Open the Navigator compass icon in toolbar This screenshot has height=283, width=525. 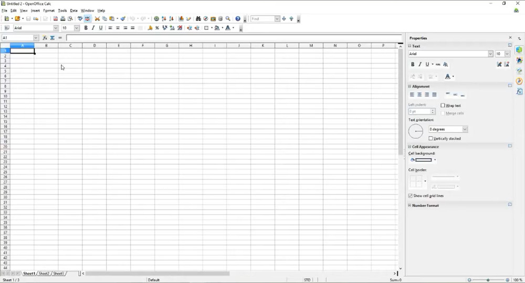coord(206,19)
